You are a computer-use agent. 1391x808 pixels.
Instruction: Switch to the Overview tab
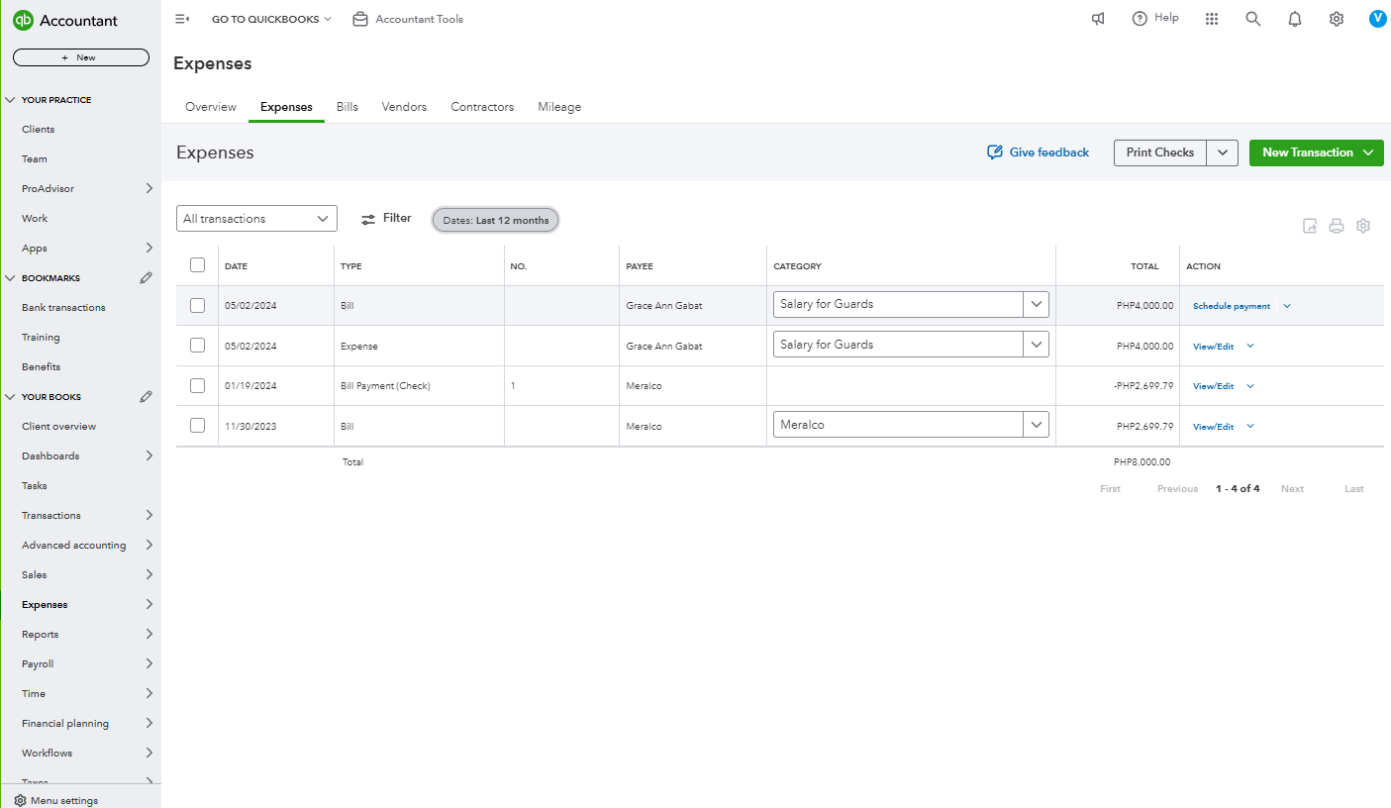211,107
